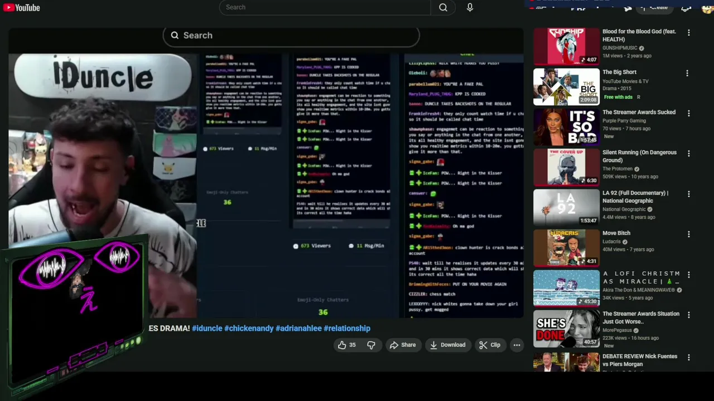Click the in-video Search bar
The image size is (714, 401).
(291, 35)
